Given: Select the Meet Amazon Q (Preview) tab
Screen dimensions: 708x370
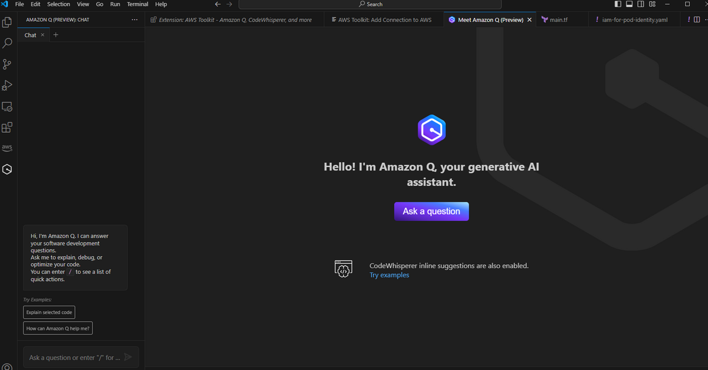Looking at the screenshot, I should click(x=490, y=19).
